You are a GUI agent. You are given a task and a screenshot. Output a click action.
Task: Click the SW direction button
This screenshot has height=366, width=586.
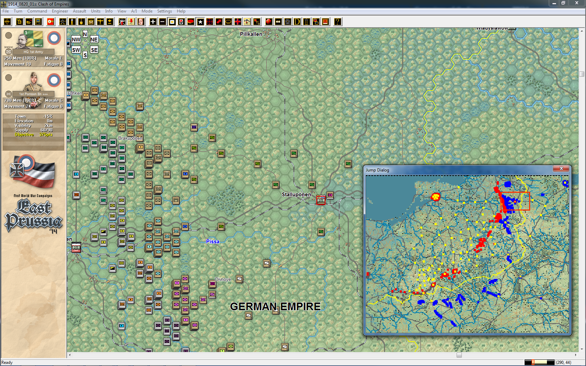click(76, 50)
